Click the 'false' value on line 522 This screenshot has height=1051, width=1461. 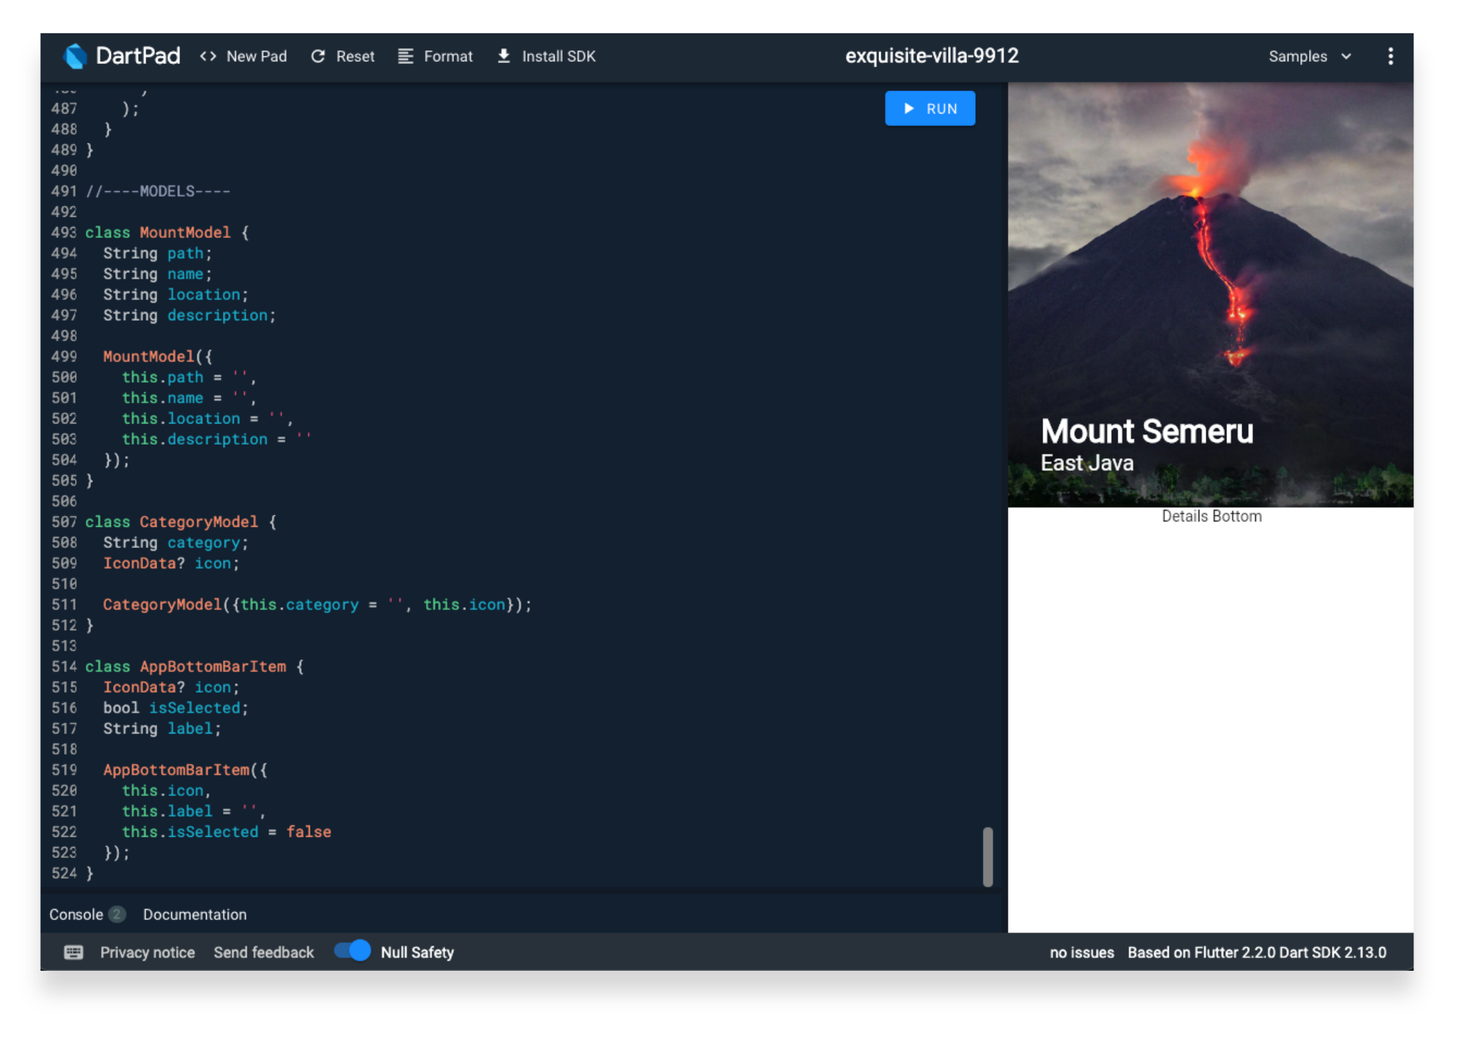(x=309, y=832)
